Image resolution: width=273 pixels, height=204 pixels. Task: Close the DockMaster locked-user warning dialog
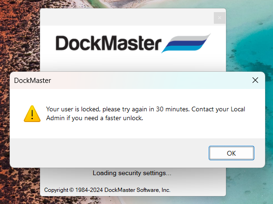tap(255, 80)
